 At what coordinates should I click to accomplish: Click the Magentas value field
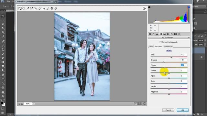pos(184,92)
